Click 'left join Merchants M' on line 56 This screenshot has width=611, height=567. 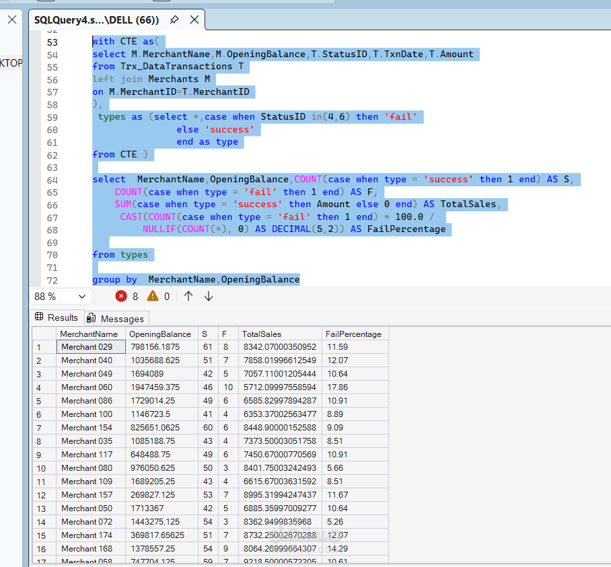point(151,79)
